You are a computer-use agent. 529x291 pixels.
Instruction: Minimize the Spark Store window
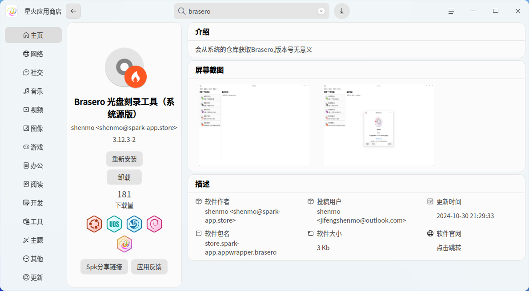coord(473,11)
